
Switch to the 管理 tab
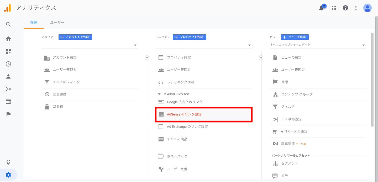coord(34,23)
